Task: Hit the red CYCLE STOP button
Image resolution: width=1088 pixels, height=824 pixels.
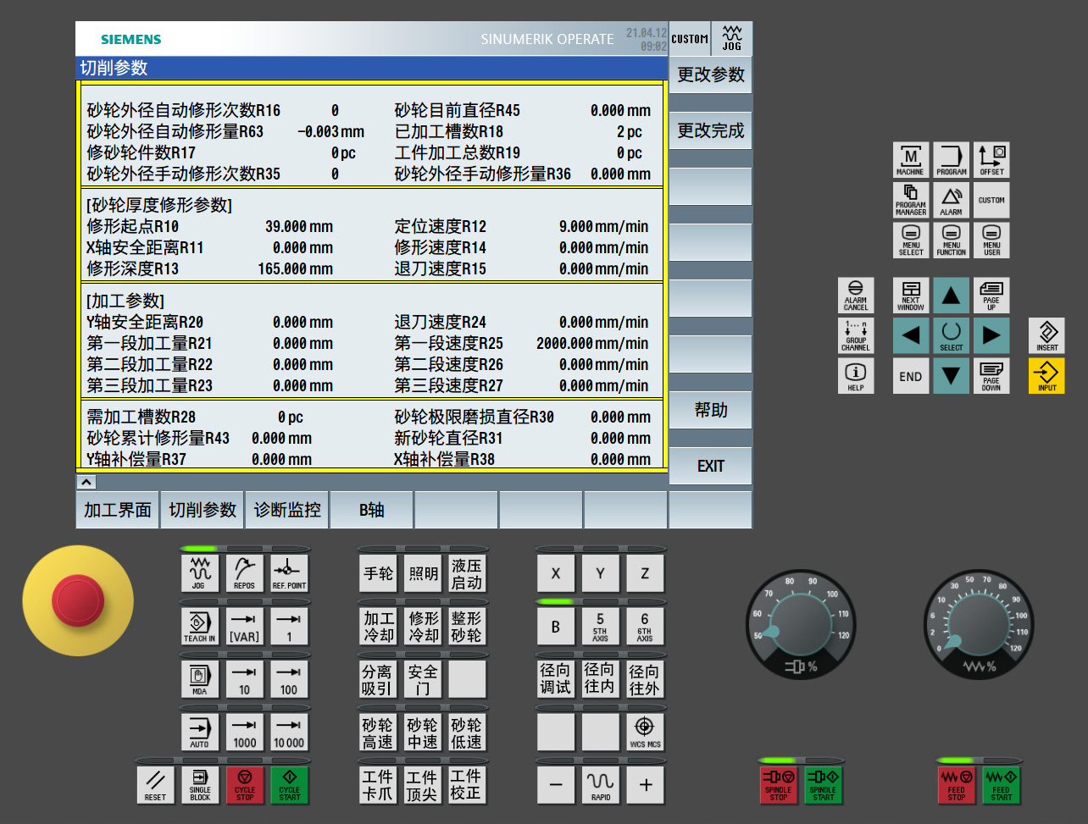Action: pos(245,784)
